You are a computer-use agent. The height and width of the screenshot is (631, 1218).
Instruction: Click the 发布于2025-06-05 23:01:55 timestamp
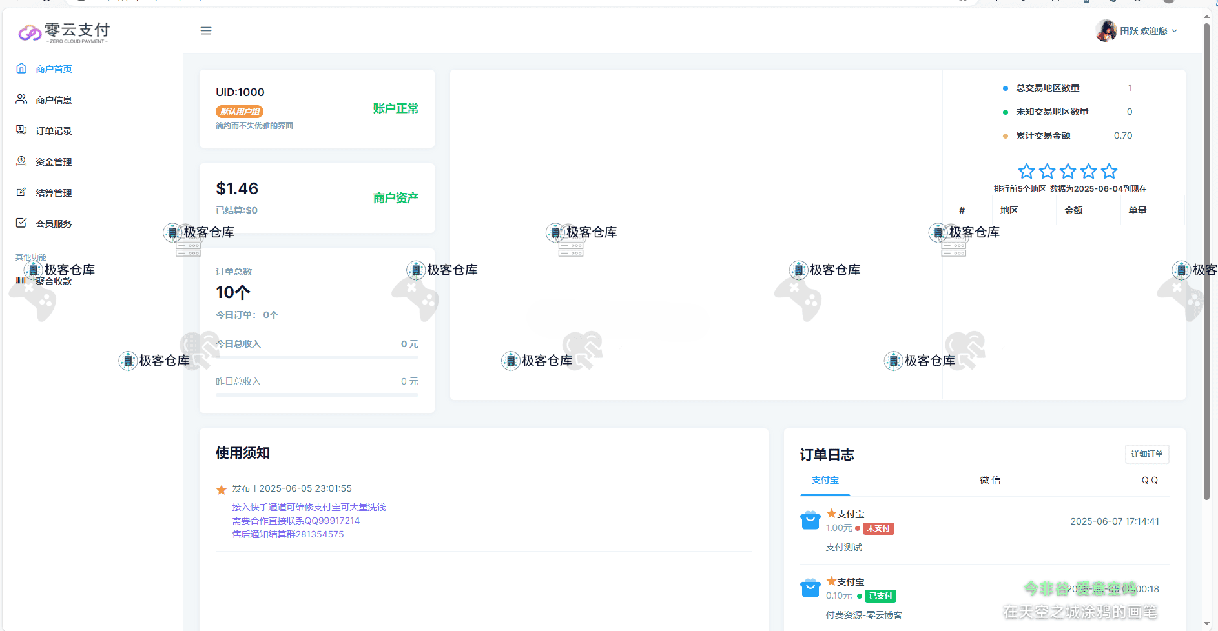point(292,488)
